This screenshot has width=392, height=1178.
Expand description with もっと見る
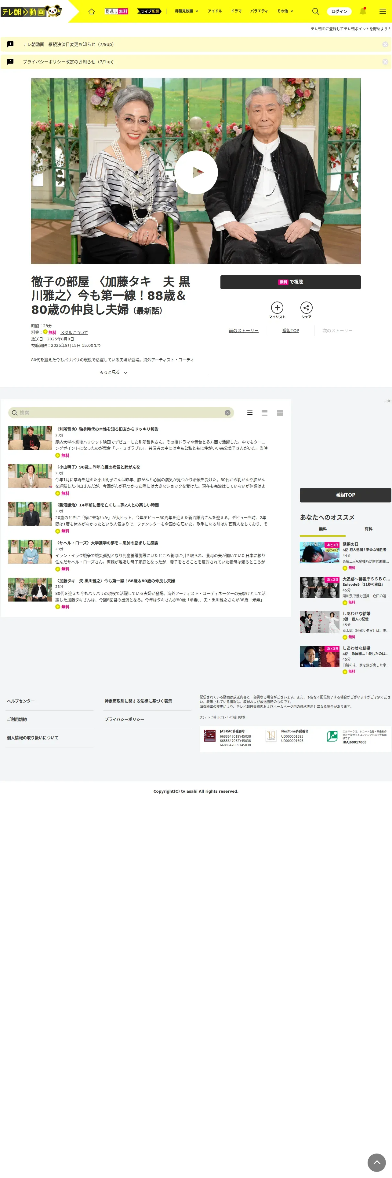pyautogui.click(x=113, y=372)
